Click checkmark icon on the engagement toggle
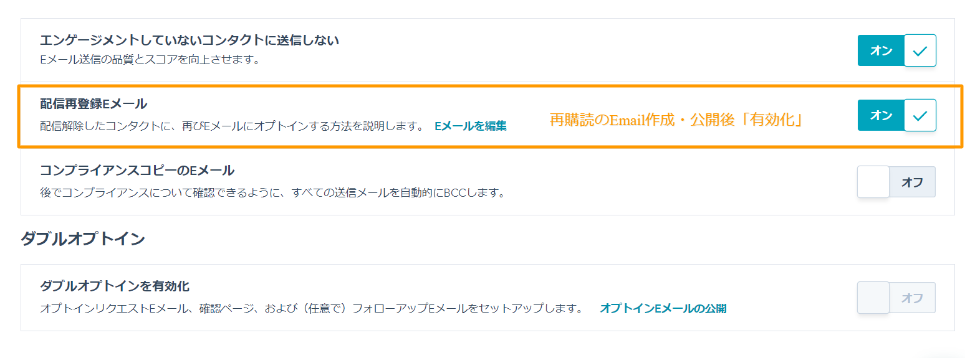This screenshot has width=965, height=358. (x=920, y=50)
